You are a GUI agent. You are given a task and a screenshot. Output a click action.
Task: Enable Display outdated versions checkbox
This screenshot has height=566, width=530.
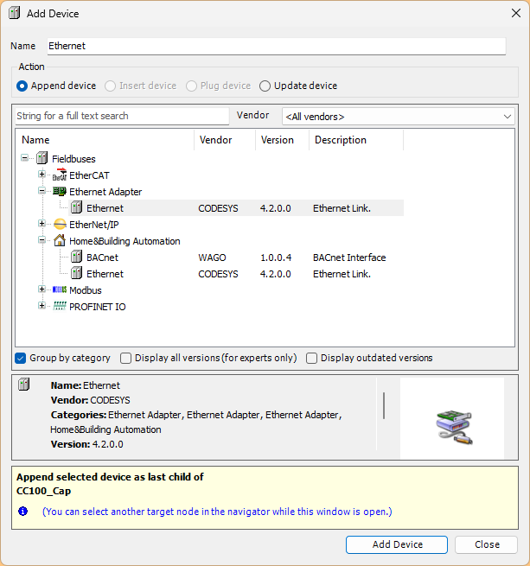coord(311,358)
